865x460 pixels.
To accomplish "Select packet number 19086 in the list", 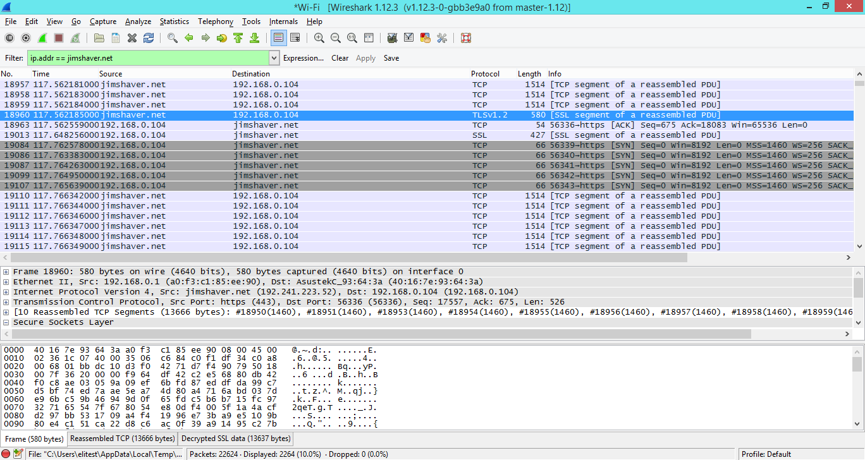I will click(x=253, y=155).
